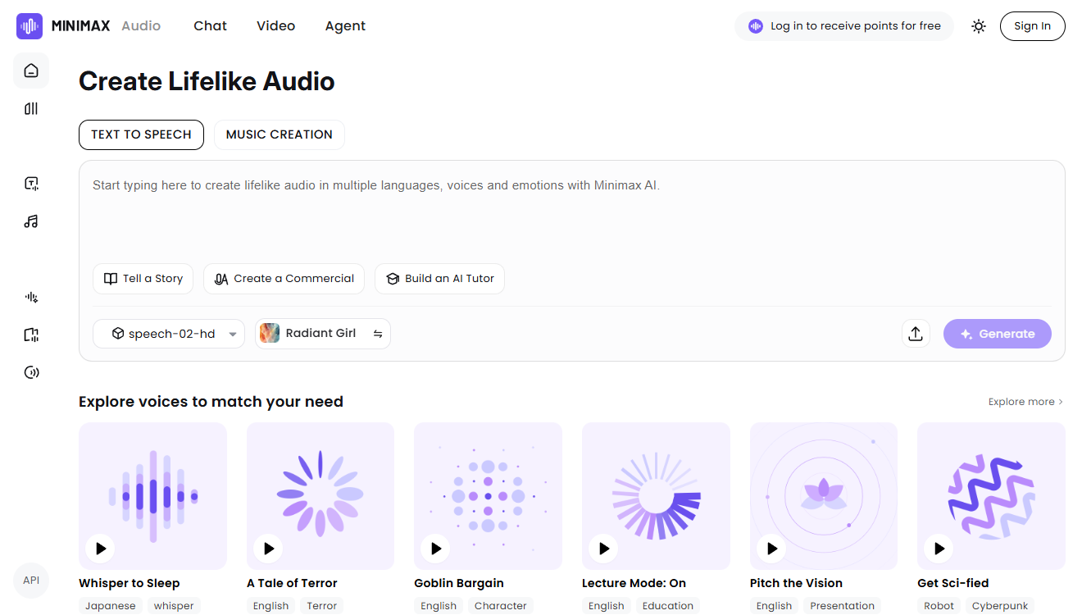Open the library icon in the sidebar
Image resolution: width=1082 pixels, height=615 pixels.
31,108
